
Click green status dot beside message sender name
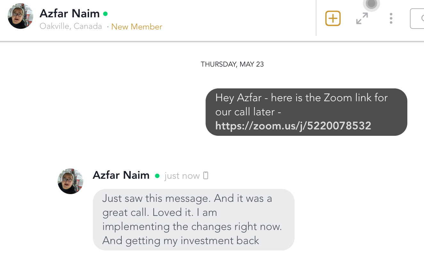pos(157,176)
